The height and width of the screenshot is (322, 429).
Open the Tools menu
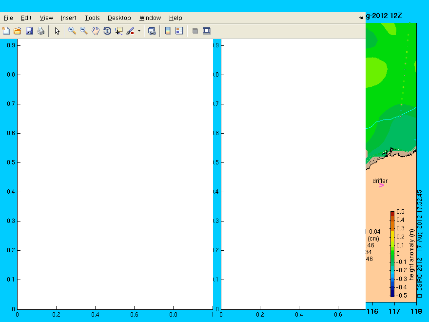[92, 18]
